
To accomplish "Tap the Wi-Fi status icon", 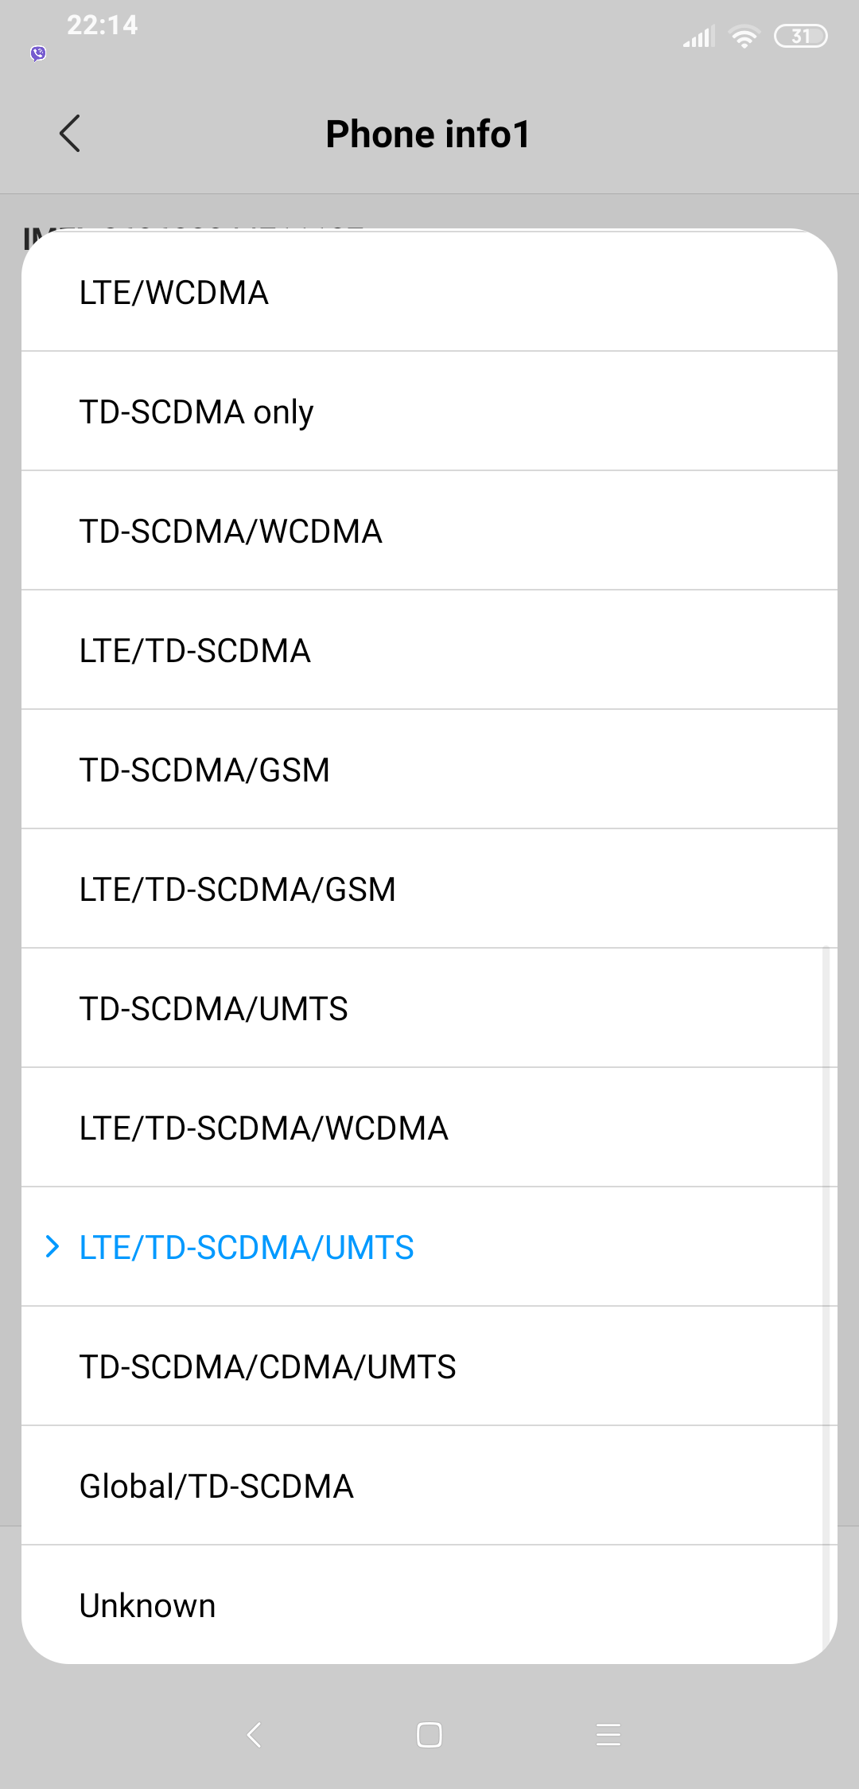I will [x=744, y=37].
